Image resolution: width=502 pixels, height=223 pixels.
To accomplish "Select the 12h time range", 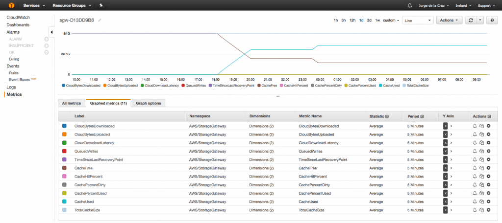I will click(352, 20).
